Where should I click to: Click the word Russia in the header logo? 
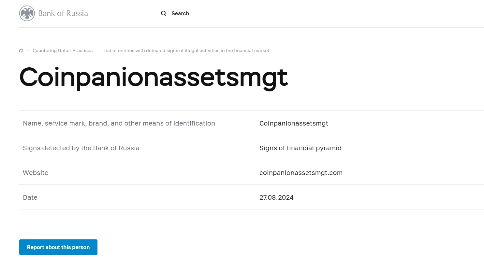point(77,13)
